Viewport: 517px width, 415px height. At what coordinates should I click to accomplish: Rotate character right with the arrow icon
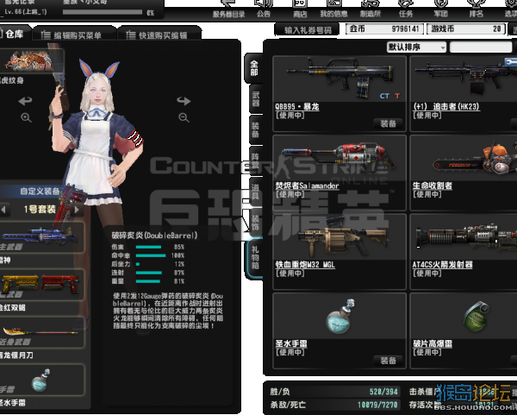click(x=184, y=101)
